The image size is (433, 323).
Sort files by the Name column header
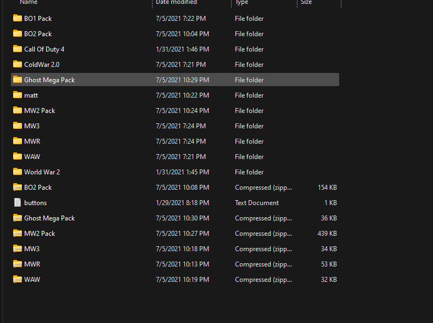tap(29, 2)
